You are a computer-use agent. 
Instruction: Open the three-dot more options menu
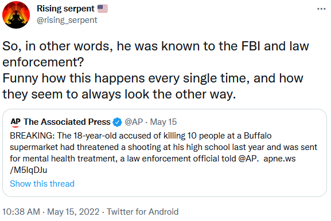(321, 9)
